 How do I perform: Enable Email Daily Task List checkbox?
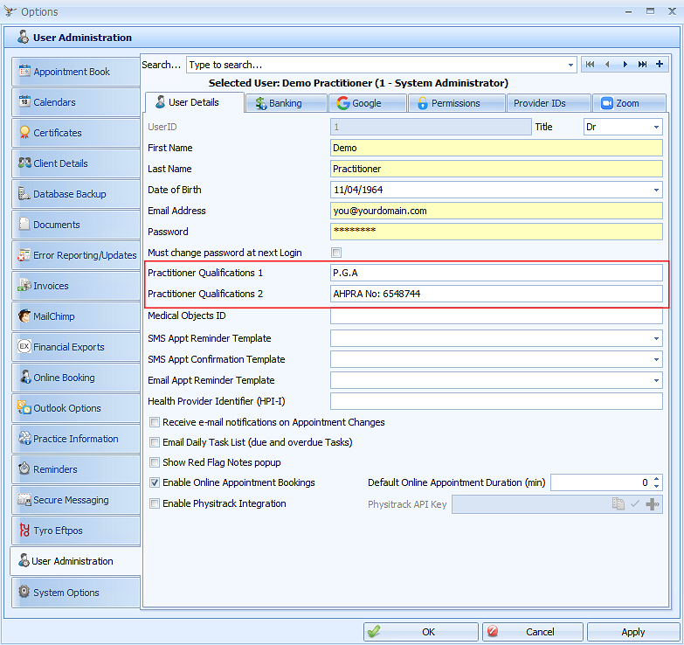click(155, 442)
